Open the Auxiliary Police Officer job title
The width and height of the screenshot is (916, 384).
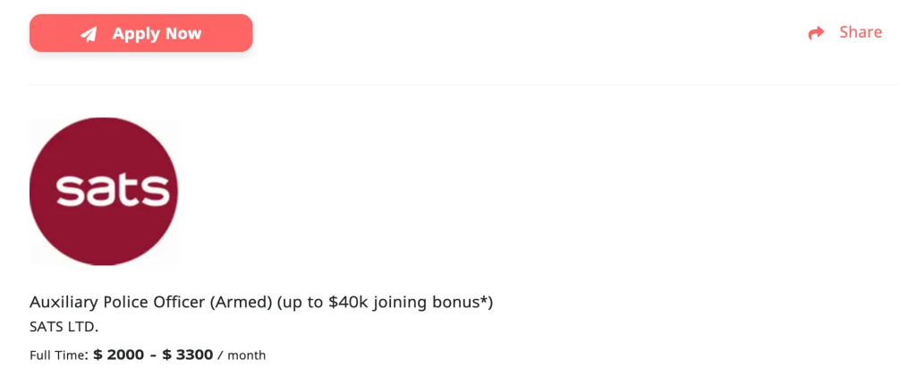(261, 303)
